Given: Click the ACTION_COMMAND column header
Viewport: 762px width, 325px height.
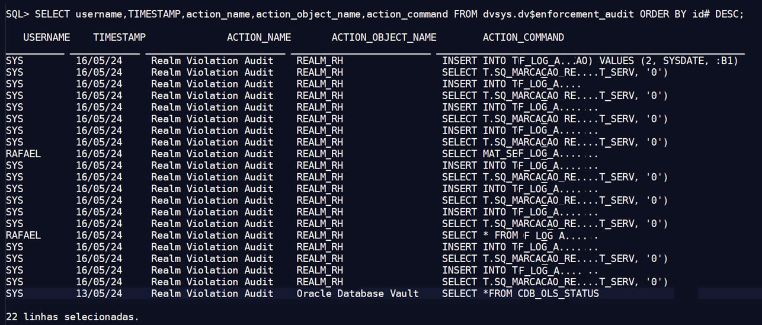Looking at the screenshot, I should 523,37.
